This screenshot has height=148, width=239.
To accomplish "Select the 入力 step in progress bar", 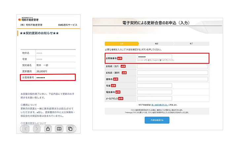I will (x=121, y=44).
